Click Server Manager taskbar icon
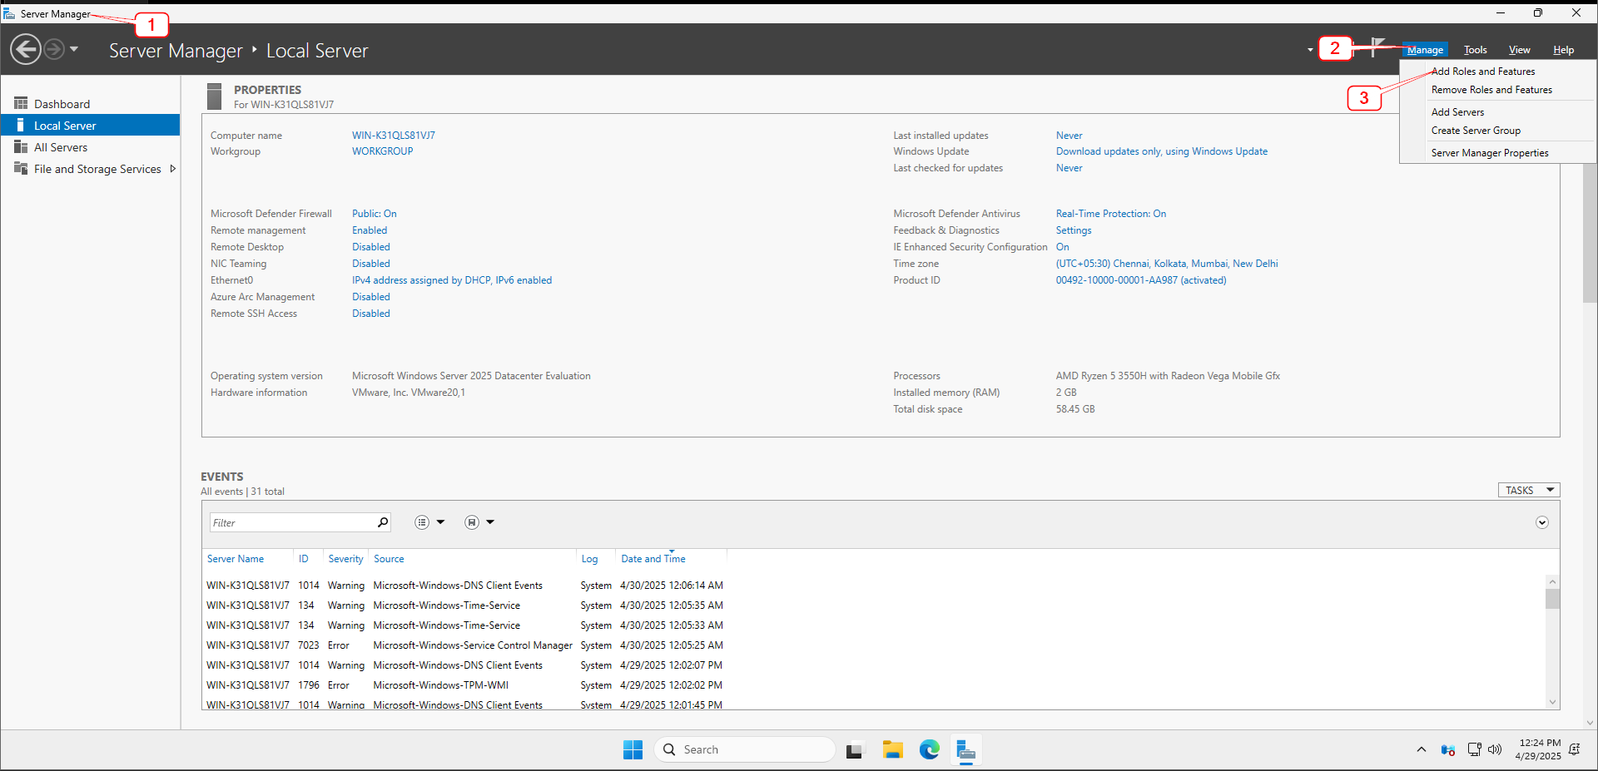 [x=965, y=749]
